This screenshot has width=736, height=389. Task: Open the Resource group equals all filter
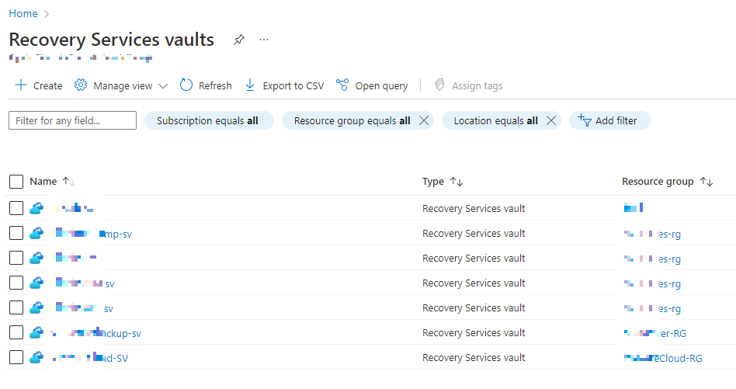(x=352, y=120)
